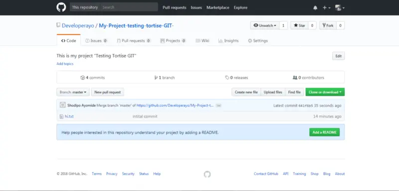This screenshot has width=399, height=191.
Task: Expand commit message ellipsis button
Action: (218, 106)
